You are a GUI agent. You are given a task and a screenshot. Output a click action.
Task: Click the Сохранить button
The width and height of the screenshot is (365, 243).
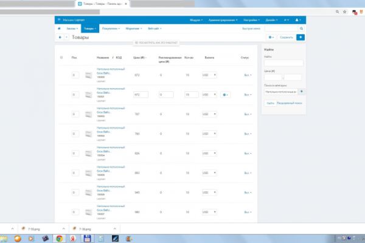(287, 37)
